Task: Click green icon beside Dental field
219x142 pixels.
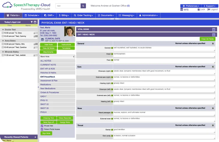Action: click(112, 130)
